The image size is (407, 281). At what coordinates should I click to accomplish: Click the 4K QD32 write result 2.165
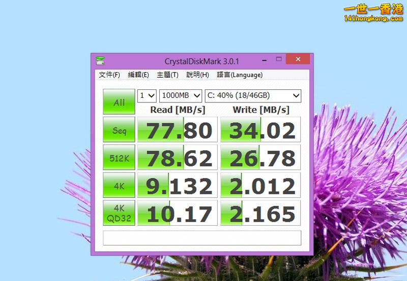click(x=261, y=213)
